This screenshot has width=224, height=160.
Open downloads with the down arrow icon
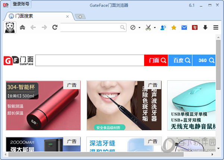pos(205,27)
